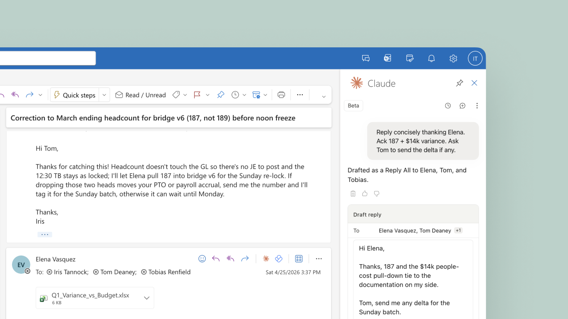Click the Reply All arrow in the top toolbar
568x319 pixels.
tap(15, 95)
